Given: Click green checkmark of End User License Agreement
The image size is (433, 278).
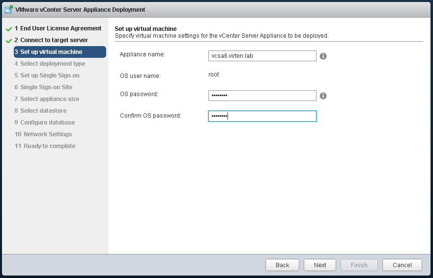Looking at the screenshot, I should point(9,29).
